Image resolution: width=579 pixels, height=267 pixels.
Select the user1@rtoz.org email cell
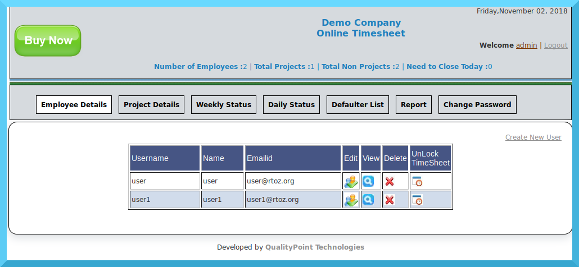293,200
